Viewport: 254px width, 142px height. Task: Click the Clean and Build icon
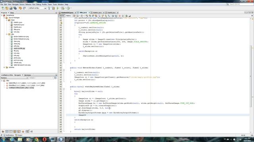coord(53,8)
